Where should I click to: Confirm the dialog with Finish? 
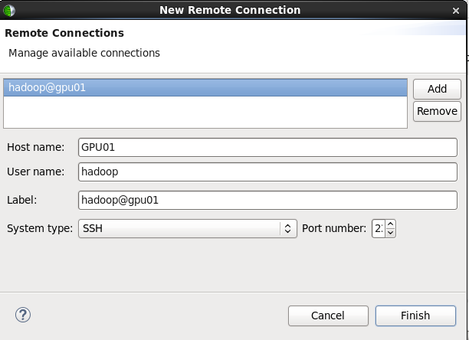click(415, 315)
